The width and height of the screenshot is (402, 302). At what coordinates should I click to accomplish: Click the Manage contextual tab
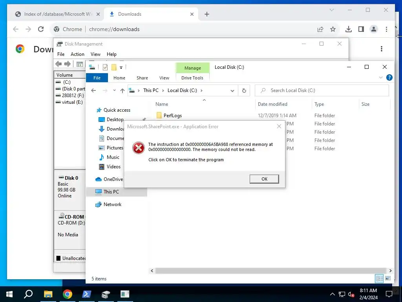192,68
